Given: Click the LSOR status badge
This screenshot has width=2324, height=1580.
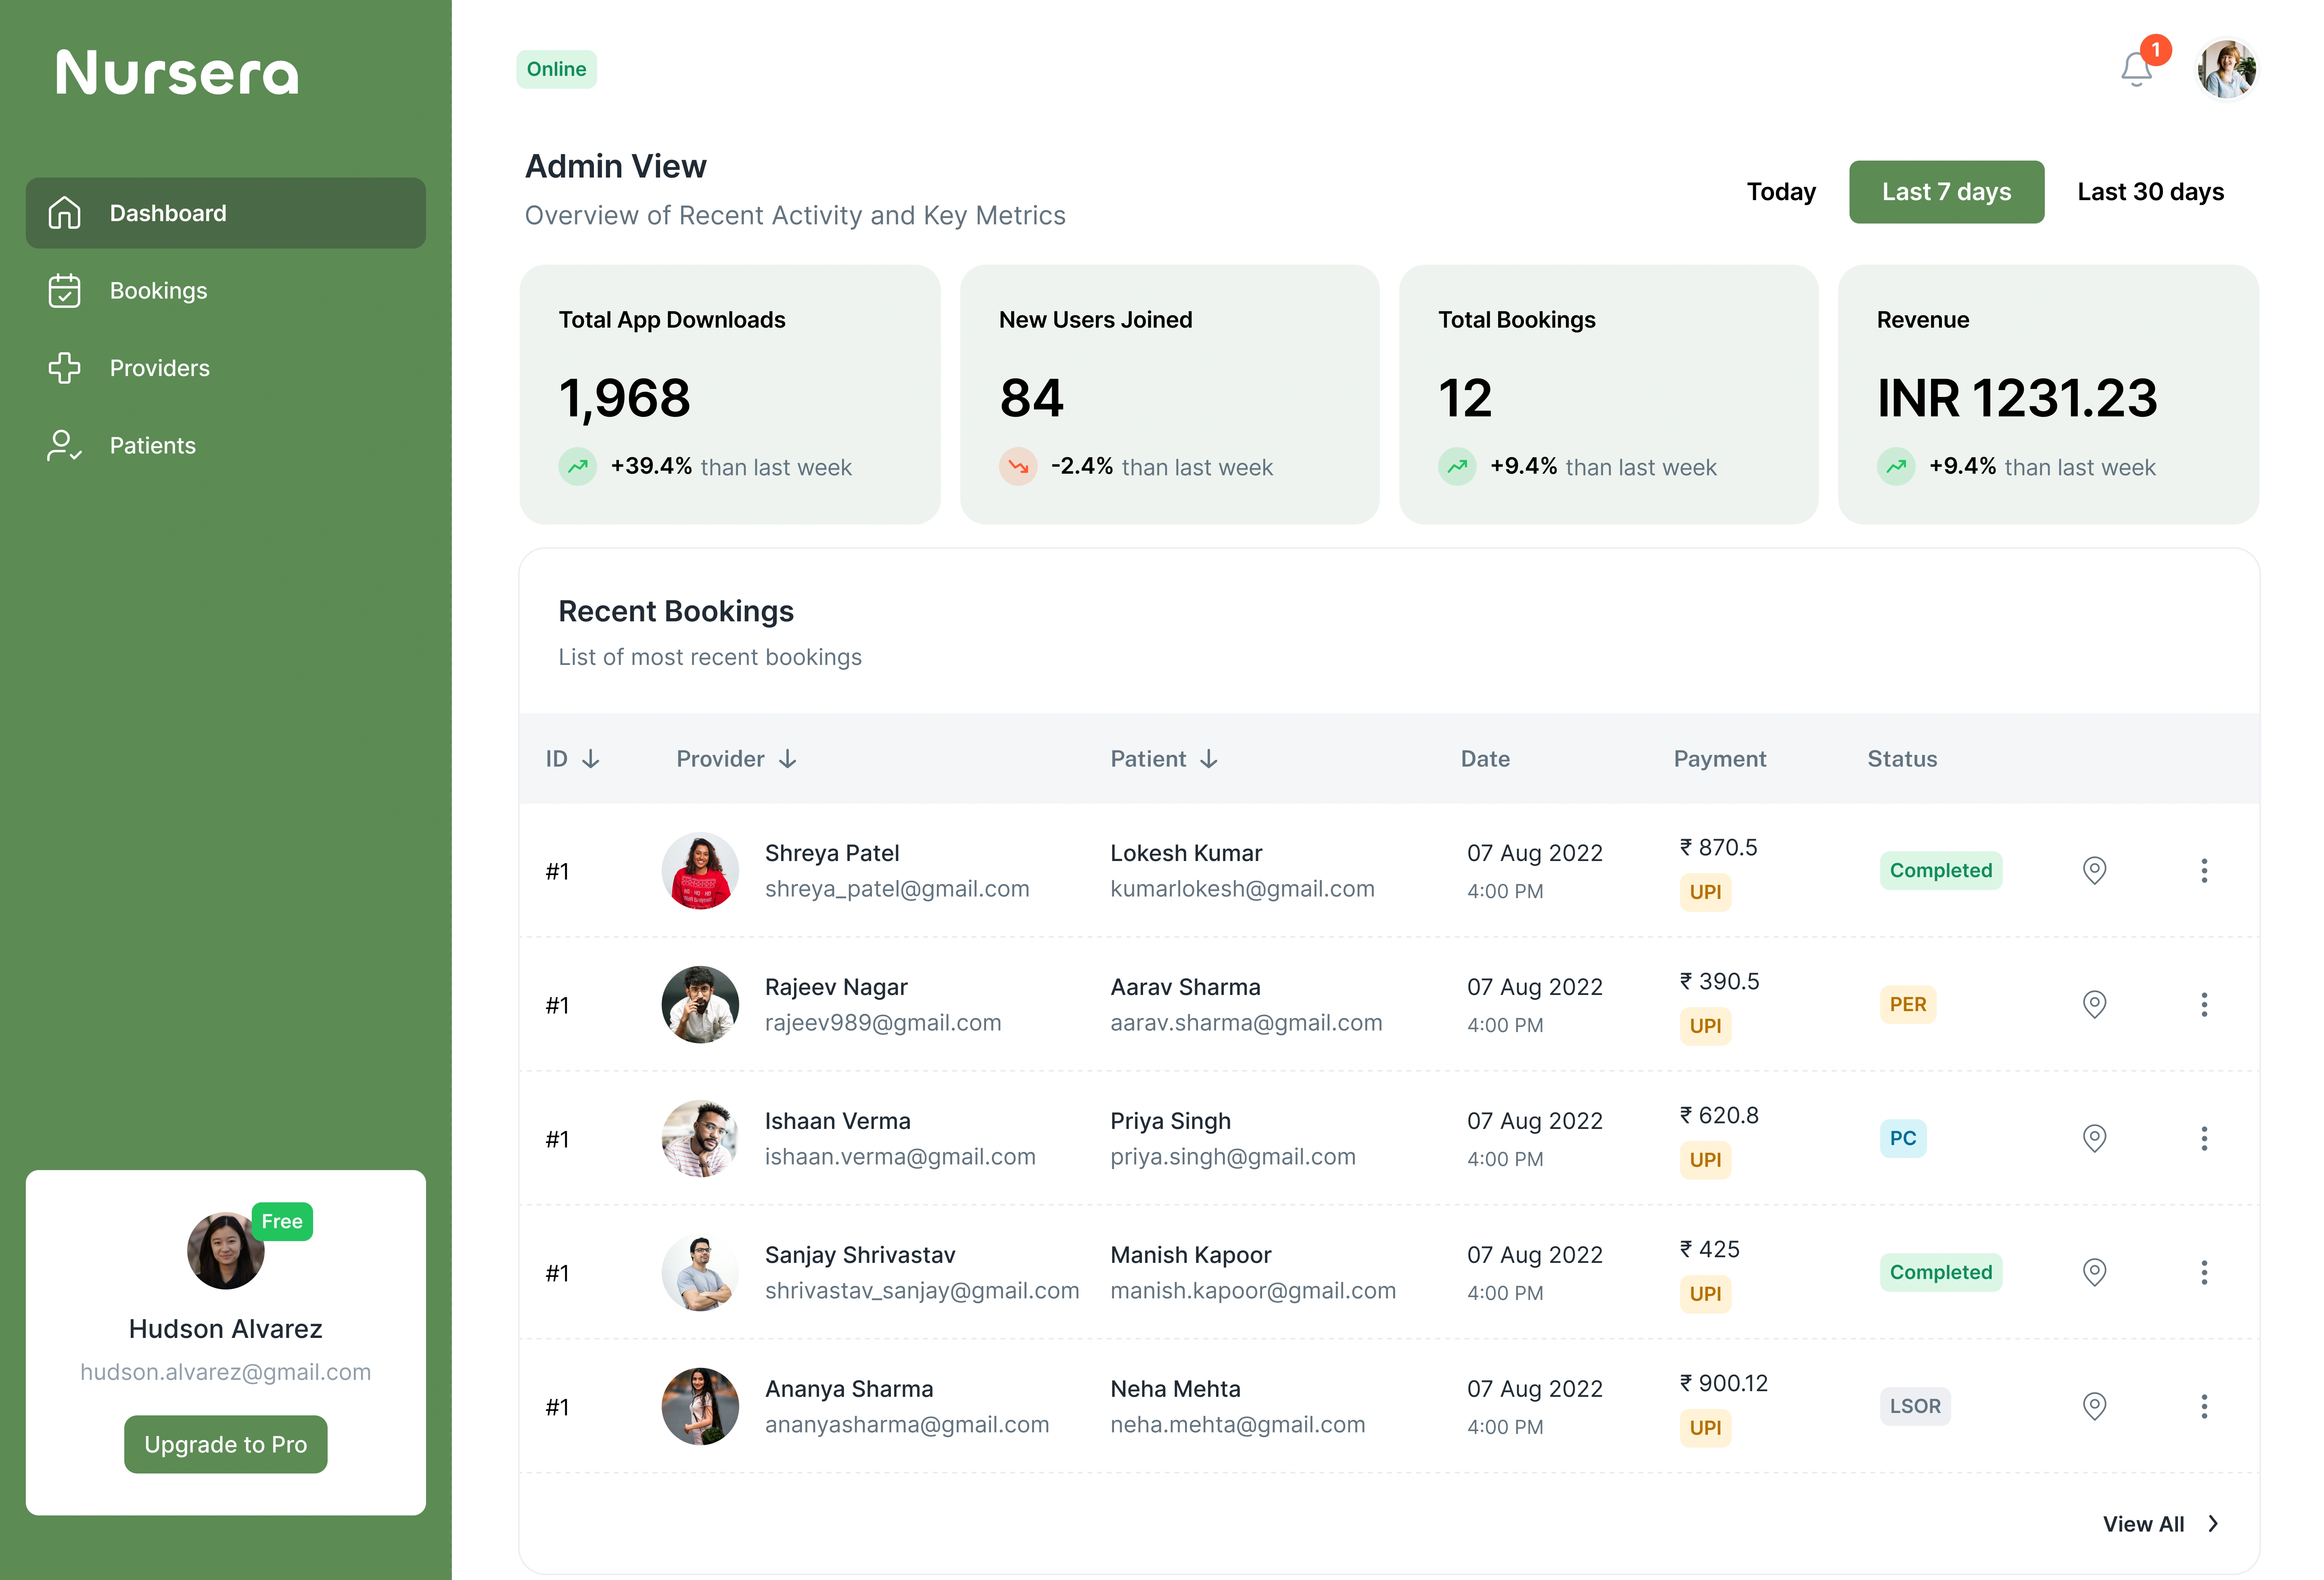Looking at the screenshot, I should tap(1914, 1406).
